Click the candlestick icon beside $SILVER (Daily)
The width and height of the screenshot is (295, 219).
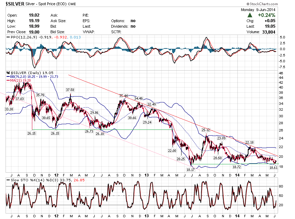tap(7, 73)
